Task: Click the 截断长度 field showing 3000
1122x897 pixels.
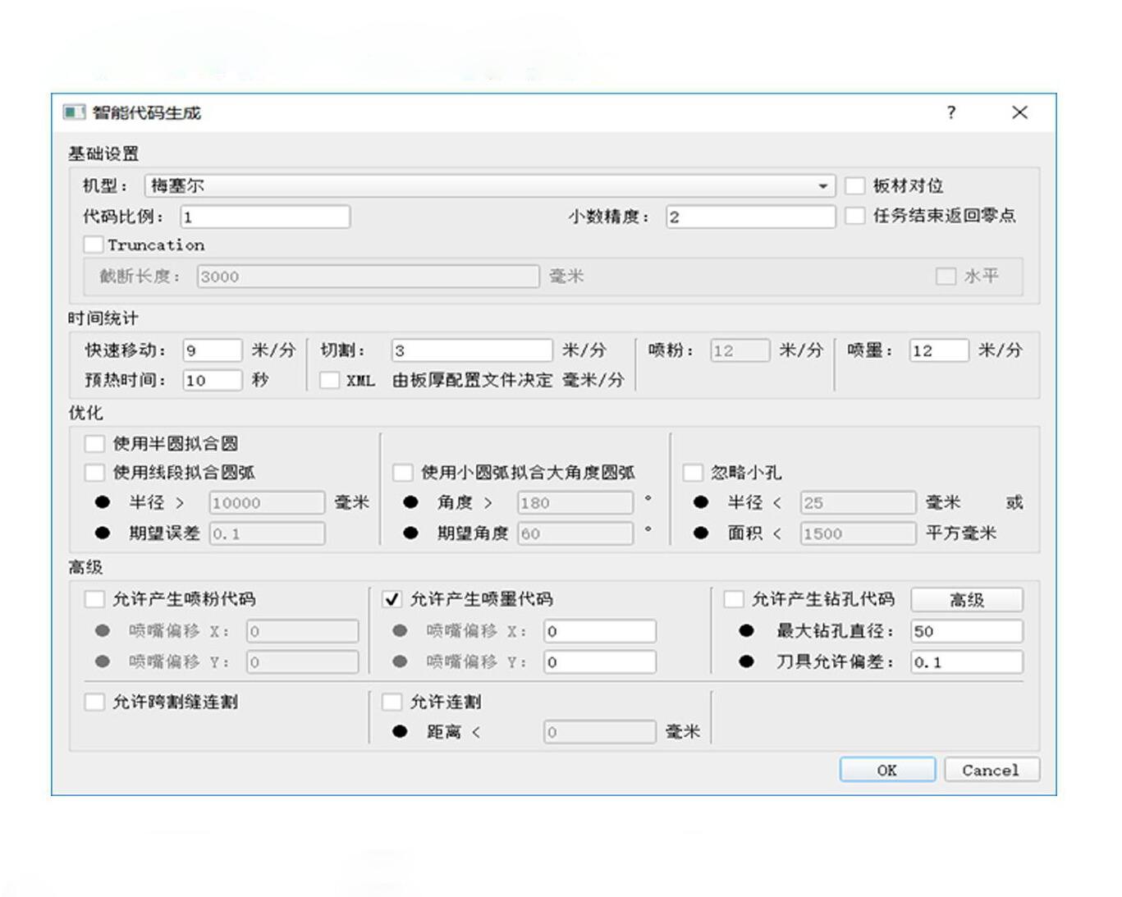Action: coord(368,277)
